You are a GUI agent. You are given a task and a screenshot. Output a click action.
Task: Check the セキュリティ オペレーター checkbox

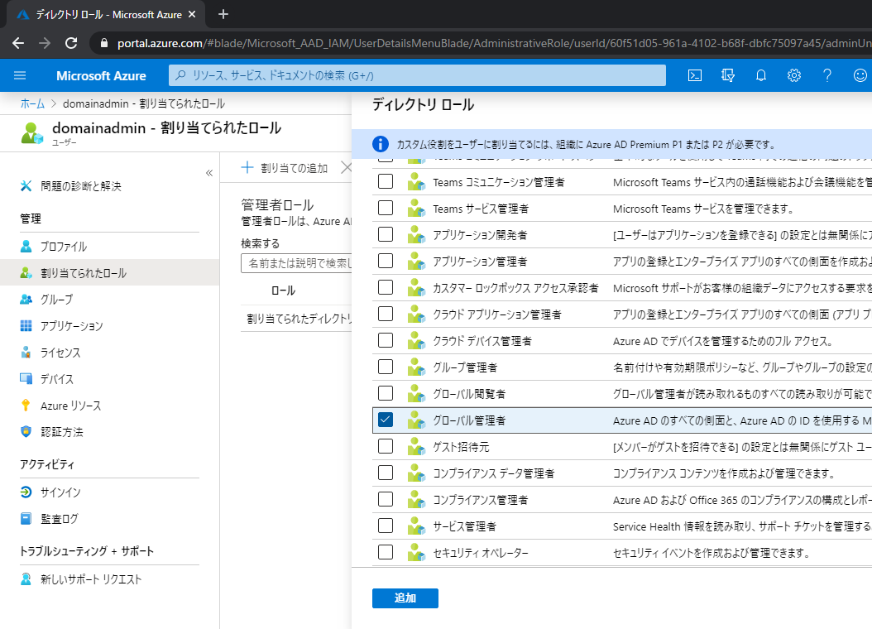386,552
